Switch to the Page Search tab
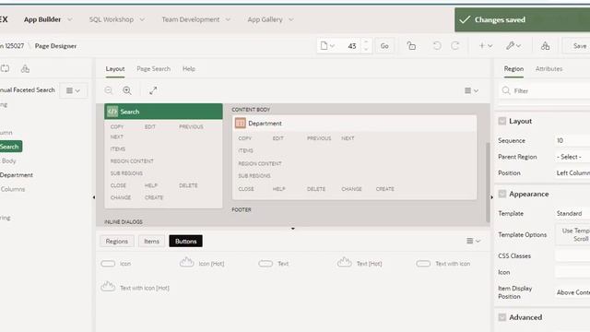The image size is (590, 332). pos(154,69)
